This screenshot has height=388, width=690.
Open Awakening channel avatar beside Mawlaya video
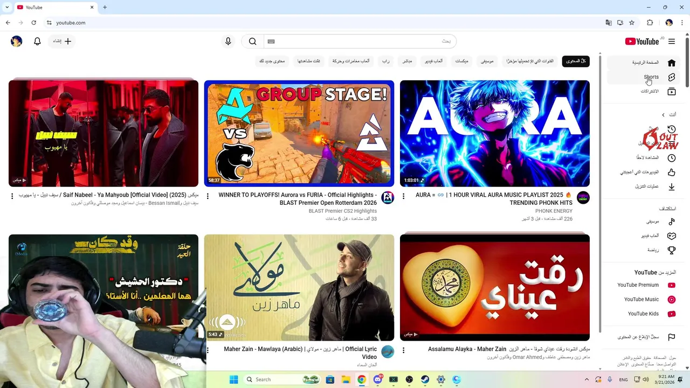tap(388, 352)
